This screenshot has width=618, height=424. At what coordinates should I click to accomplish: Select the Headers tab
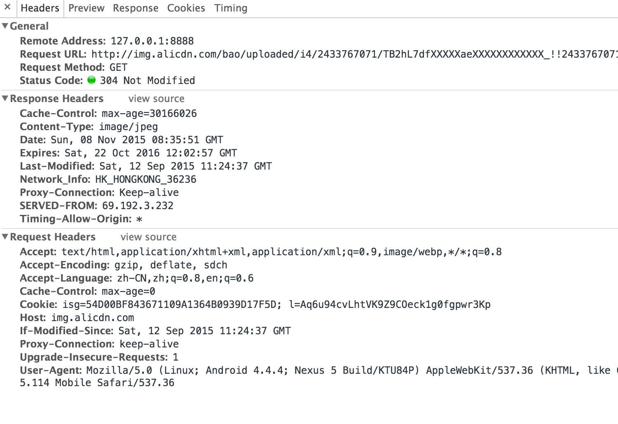40,8
